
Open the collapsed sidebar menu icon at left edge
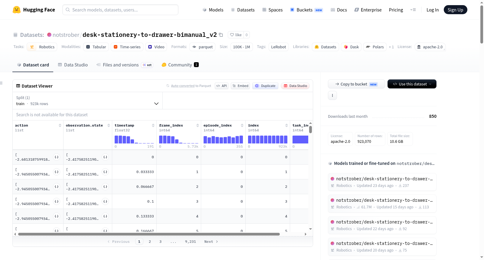1,83
